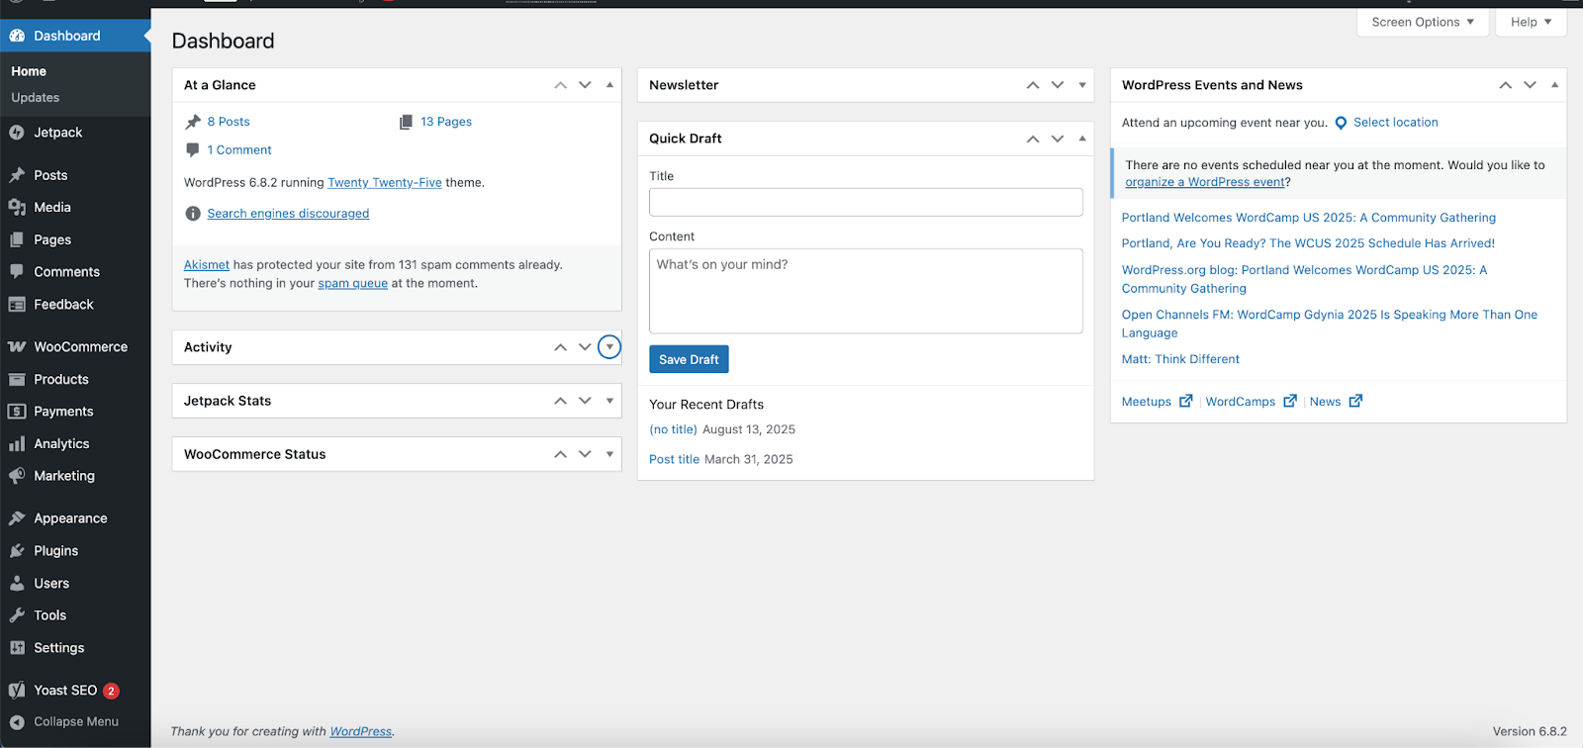
Task: Click the Yoast SEO icon
Action: click(17, 691)
